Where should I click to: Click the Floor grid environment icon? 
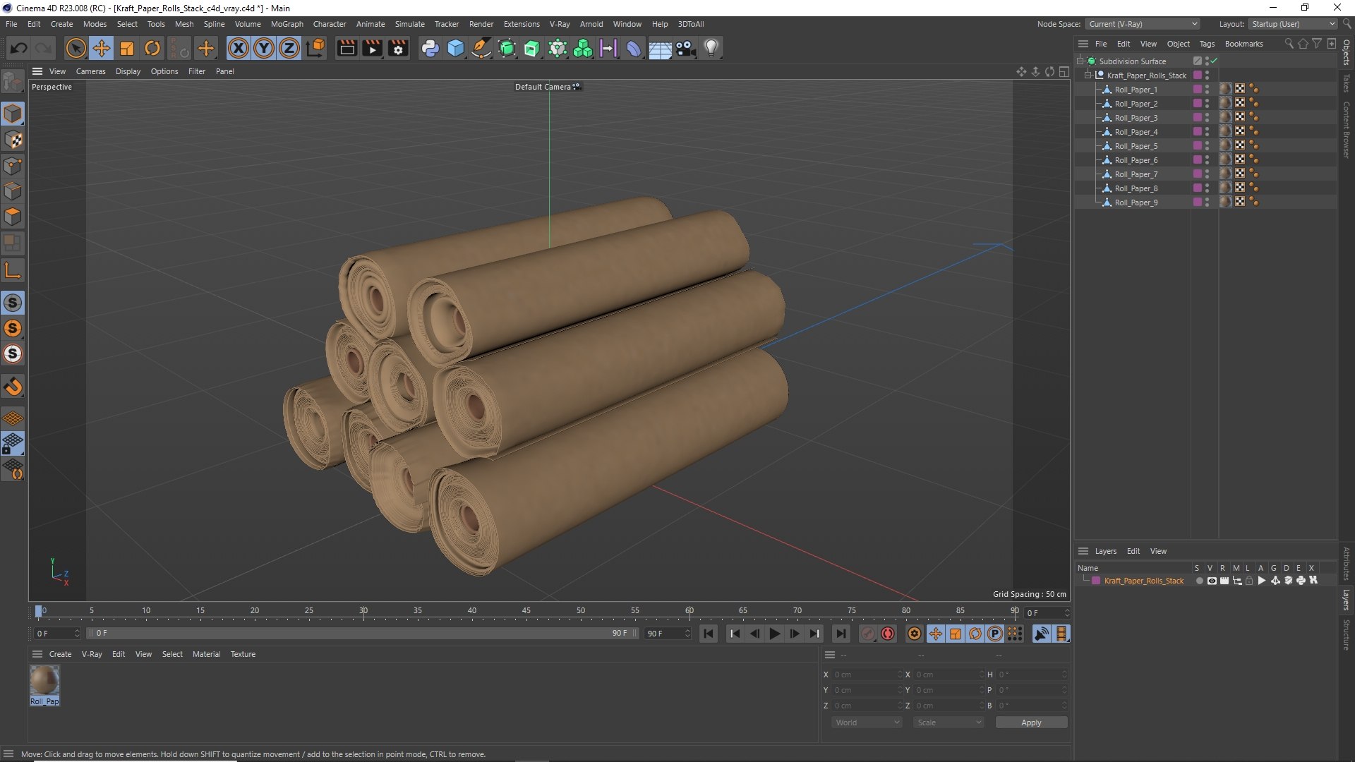tap(660, 49)
